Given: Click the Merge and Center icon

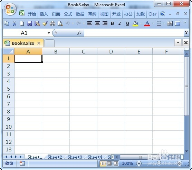Looking at the screenshot, I should 170,23.
